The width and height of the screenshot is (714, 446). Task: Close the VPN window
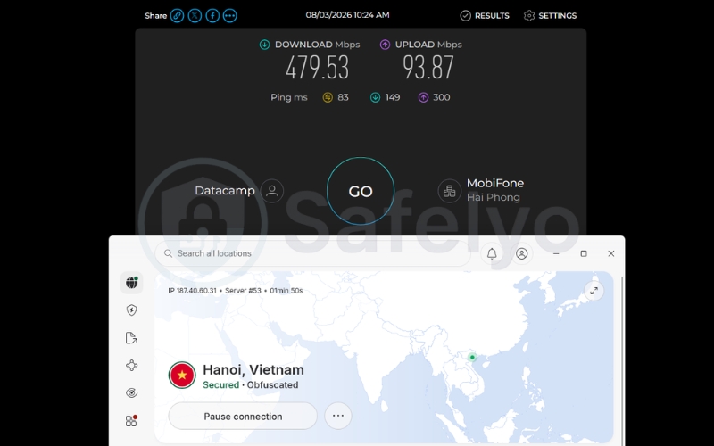[611, 253]
